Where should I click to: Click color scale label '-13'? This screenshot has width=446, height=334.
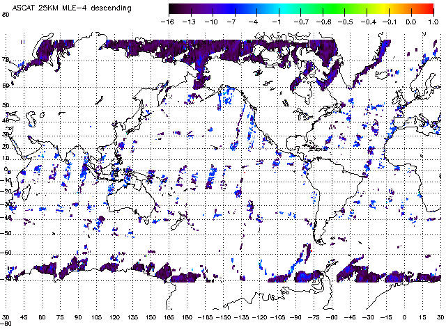(x=189, y=22)
